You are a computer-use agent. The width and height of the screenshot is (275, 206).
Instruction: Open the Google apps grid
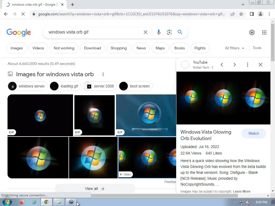(x=264, y=32)
